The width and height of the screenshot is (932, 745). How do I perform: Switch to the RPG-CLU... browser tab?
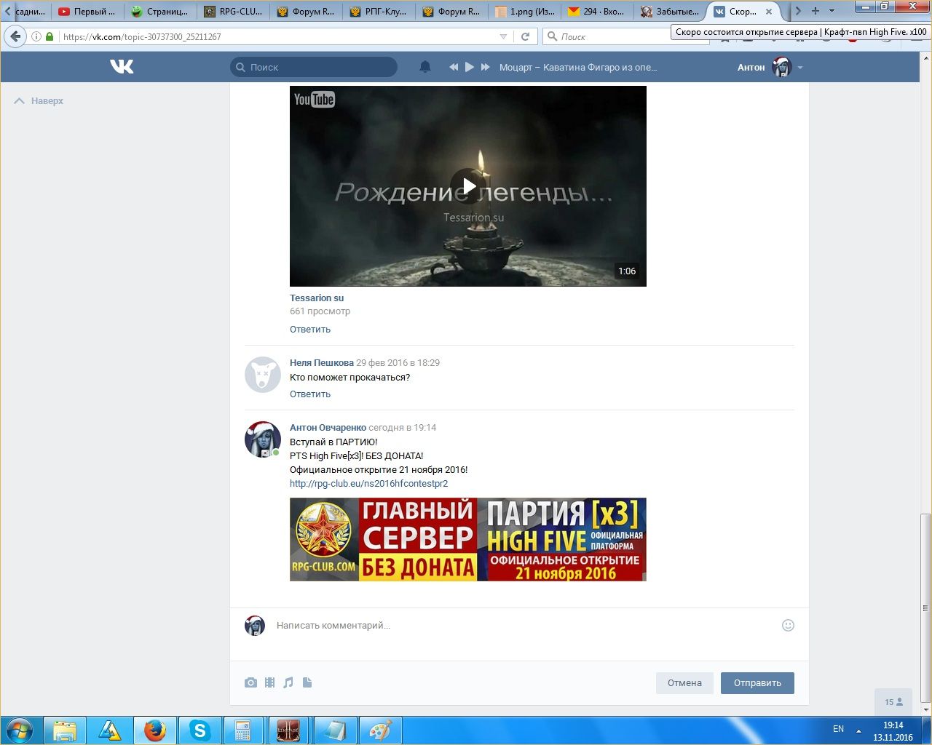coord(233,12)
